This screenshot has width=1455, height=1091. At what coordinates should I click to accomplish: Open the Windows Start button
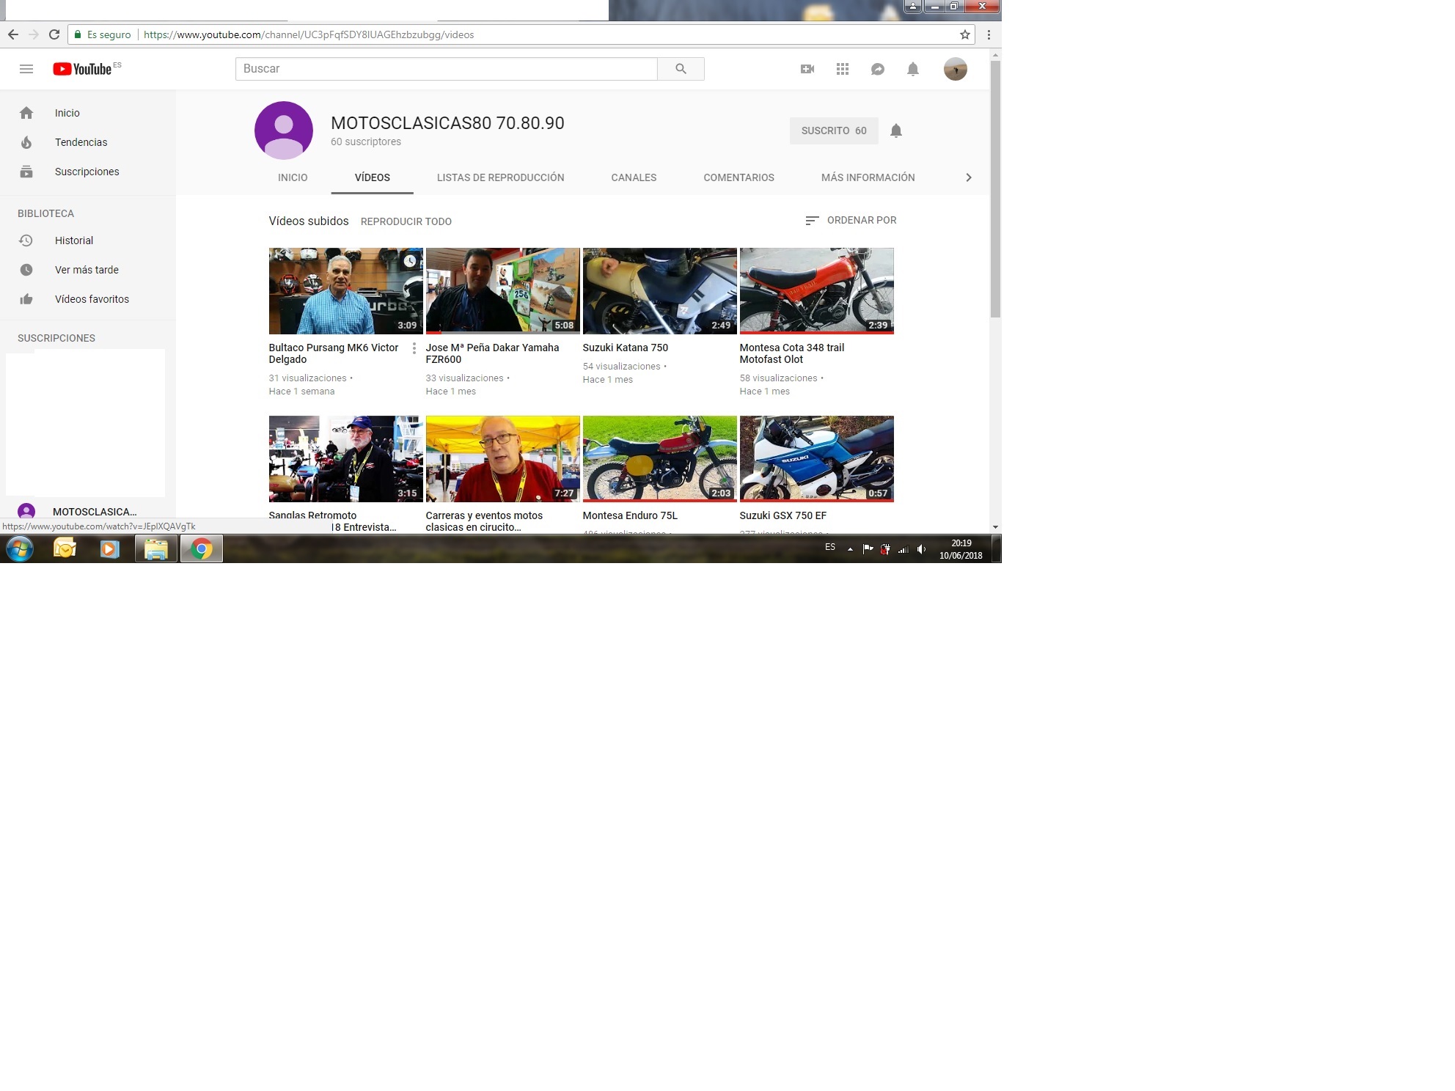20,548
